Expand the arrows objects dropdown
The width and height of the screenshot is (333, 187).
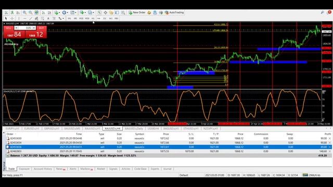63,19
